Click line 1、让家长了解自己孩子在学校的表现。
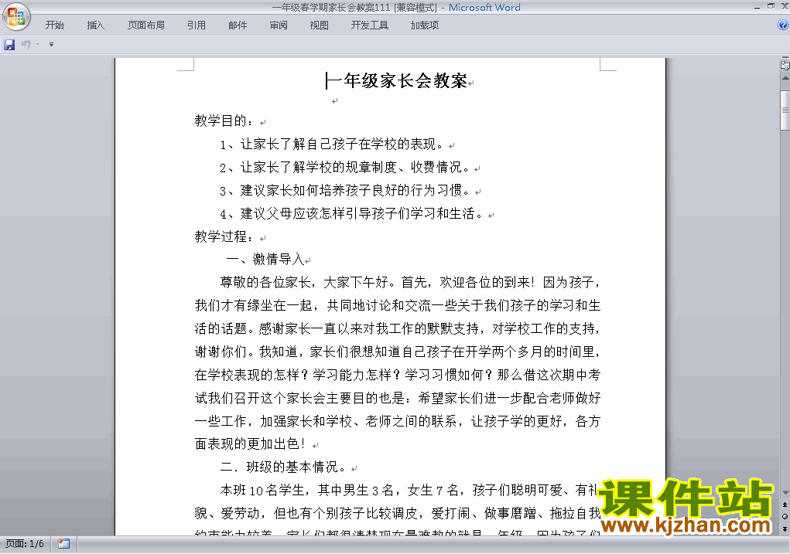This screenshot has width=790, height=554. (333, 144)
